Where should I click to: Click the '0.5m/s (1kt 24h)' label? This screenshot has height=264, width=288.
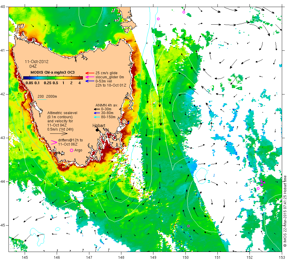pos(61,129)
